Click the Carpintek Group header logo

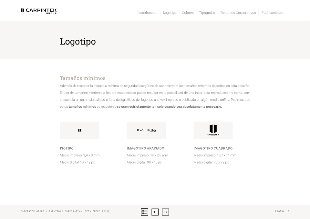38,11
